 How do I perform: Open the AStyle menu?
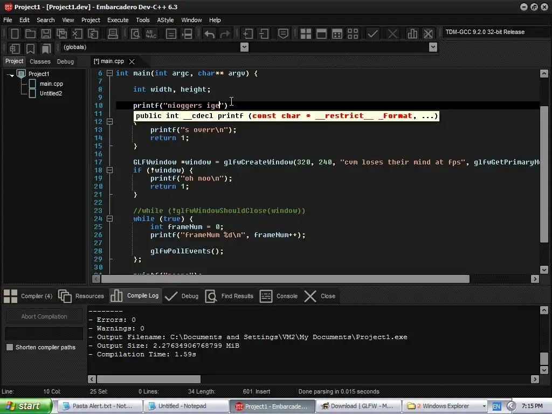[x=165, y=20]
